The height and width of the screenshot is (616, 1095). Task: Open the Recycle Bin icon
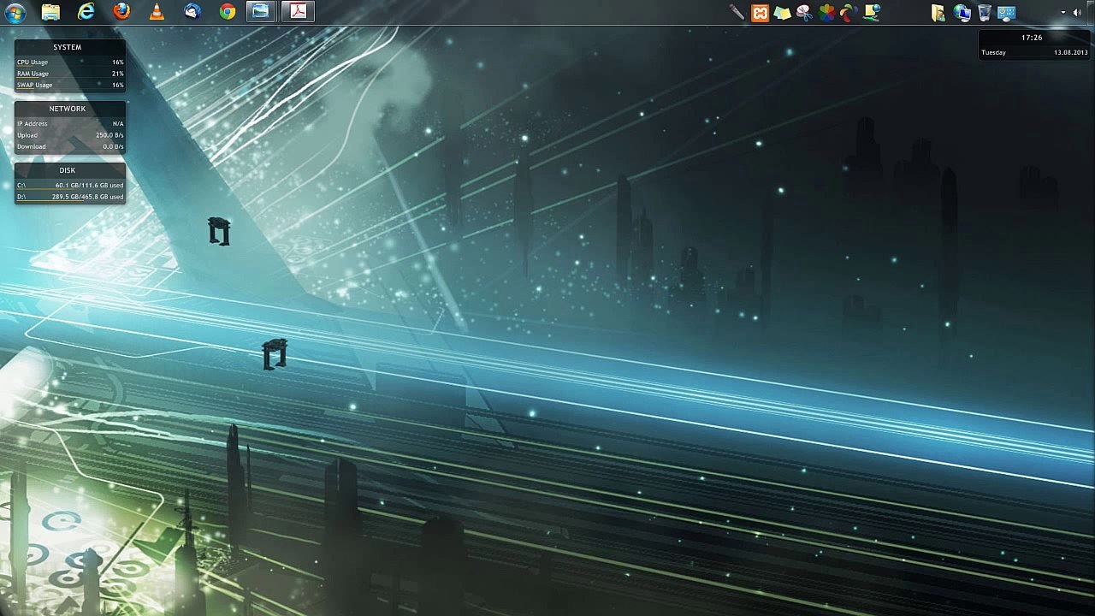tap(985, 12)
